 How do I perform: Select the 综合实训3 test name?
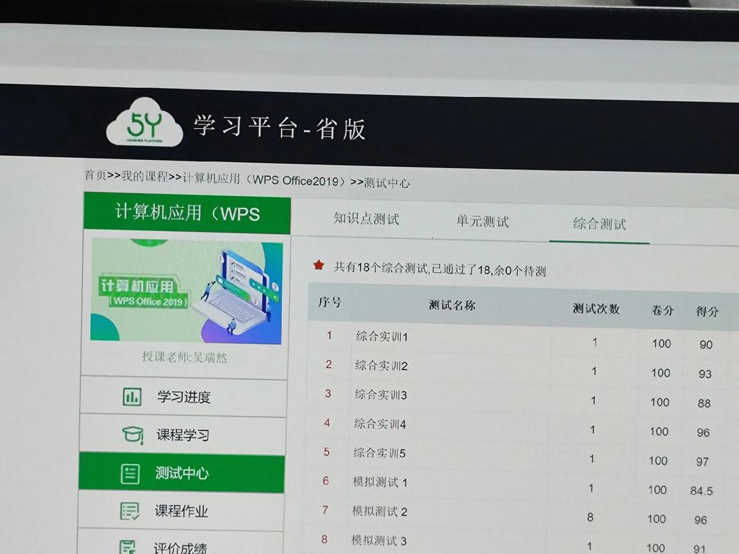381,395
